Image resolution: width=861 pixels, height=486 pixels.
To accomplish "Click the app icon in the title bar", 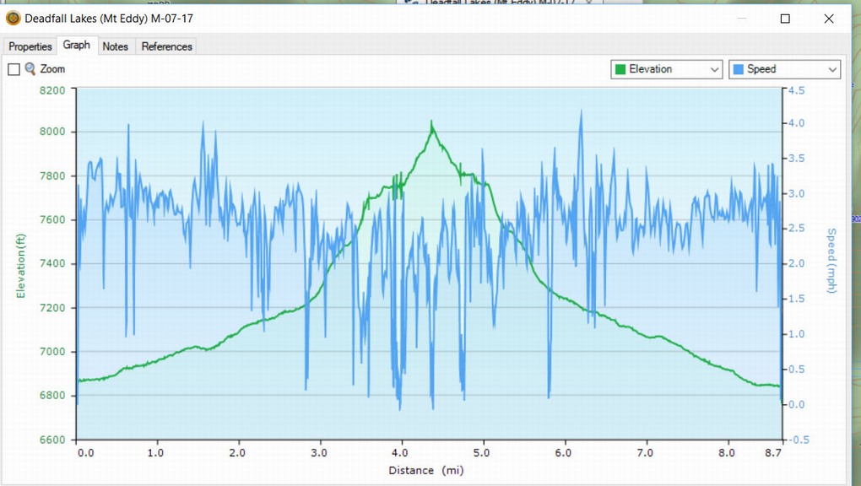I will (13, 18).
